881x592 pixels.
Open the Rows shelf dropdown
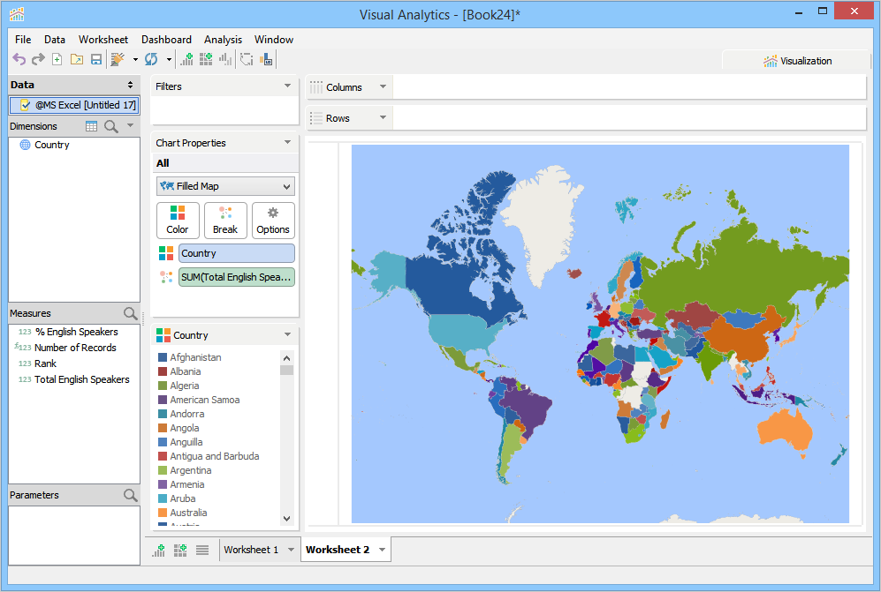(384, 118)
